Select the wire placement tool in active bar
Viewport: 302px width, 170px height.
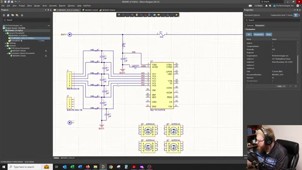coord(141,15)
